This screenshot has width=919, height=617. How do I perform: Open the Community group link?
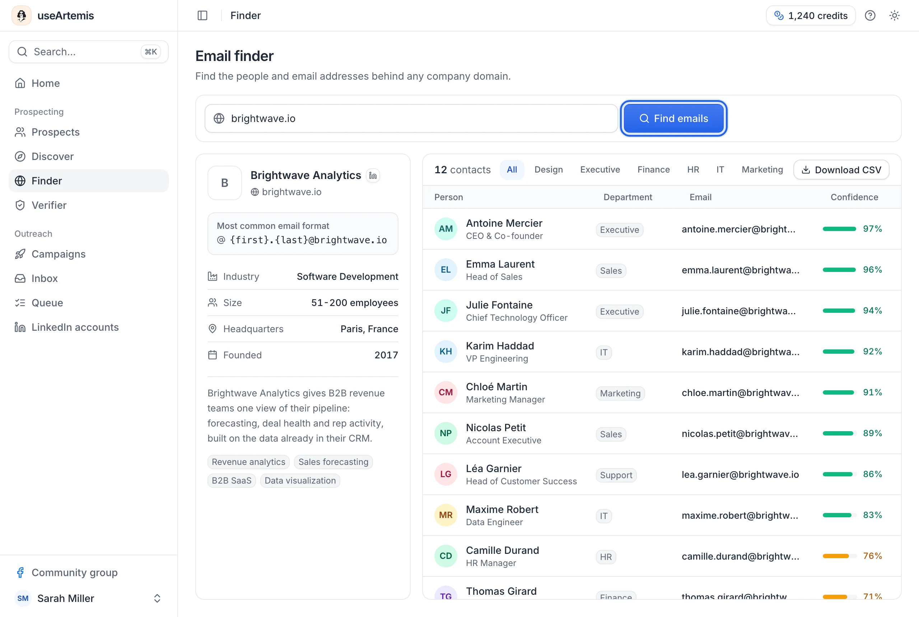pos(89,572)
